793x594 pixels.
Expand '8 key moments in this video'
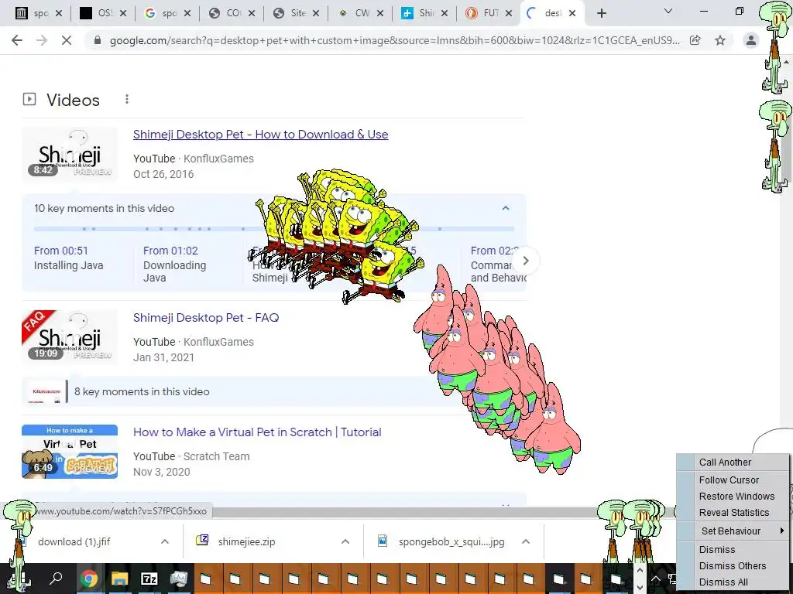click(142, 391)
